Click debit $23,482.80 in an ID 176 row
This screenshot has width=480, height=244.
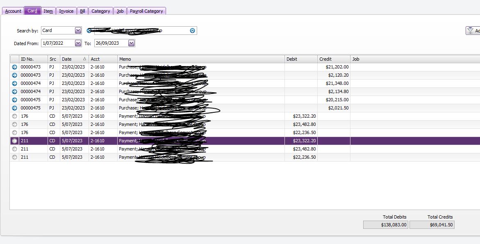304,124
